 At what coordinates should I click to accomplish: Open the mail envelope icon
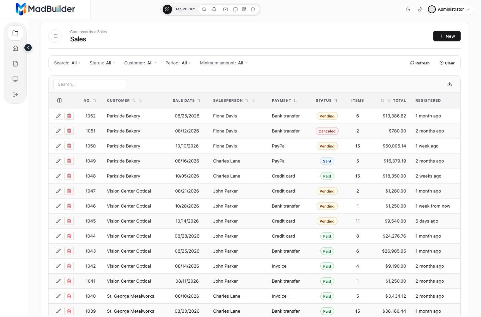[225, 9]
